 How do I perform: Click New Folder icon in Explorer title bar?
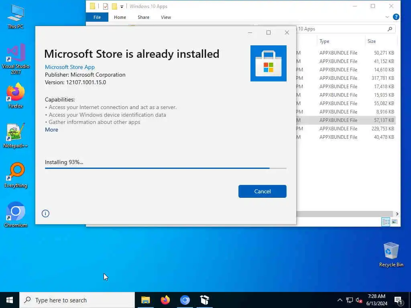click(x=114, y=6)
